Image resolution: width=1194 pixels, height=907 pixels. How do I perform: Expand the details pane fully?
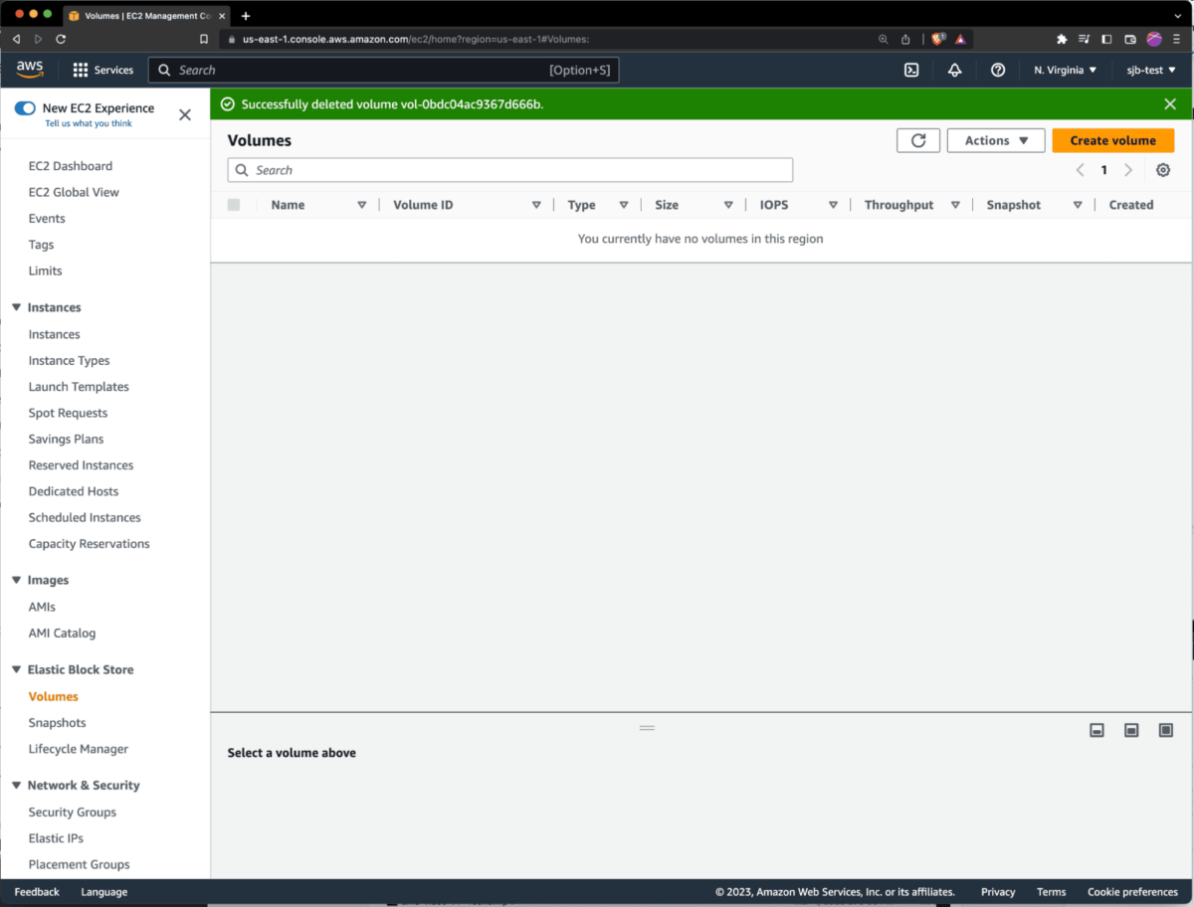tap(1165, 729)
